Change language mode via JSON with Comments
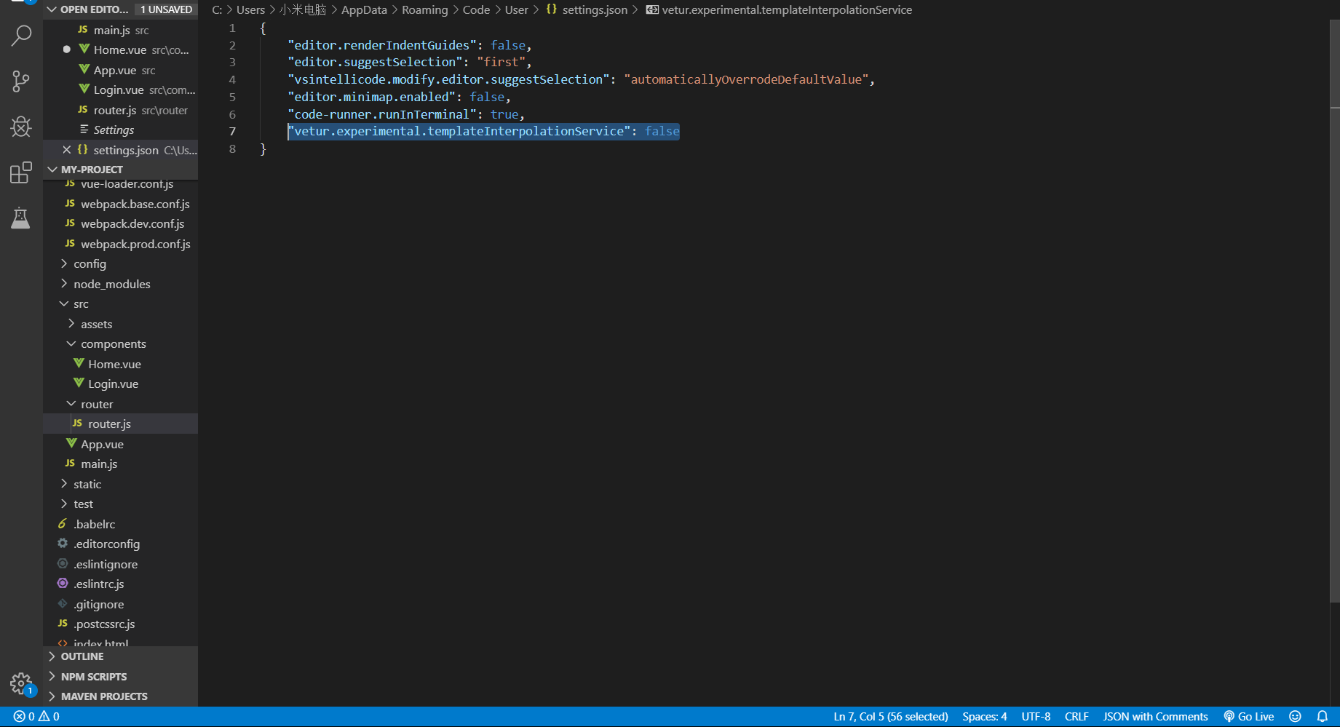 [1155, 716]
